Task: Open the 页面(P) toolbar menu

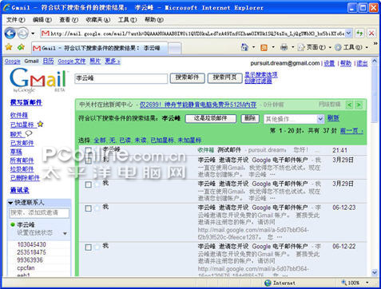Action: click(x=315, y=47)
